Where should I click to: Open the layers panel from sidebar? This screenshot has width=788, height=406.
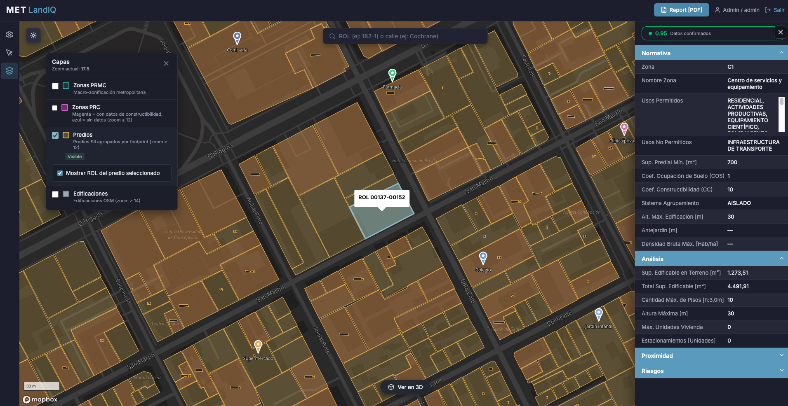pos(9,71)
